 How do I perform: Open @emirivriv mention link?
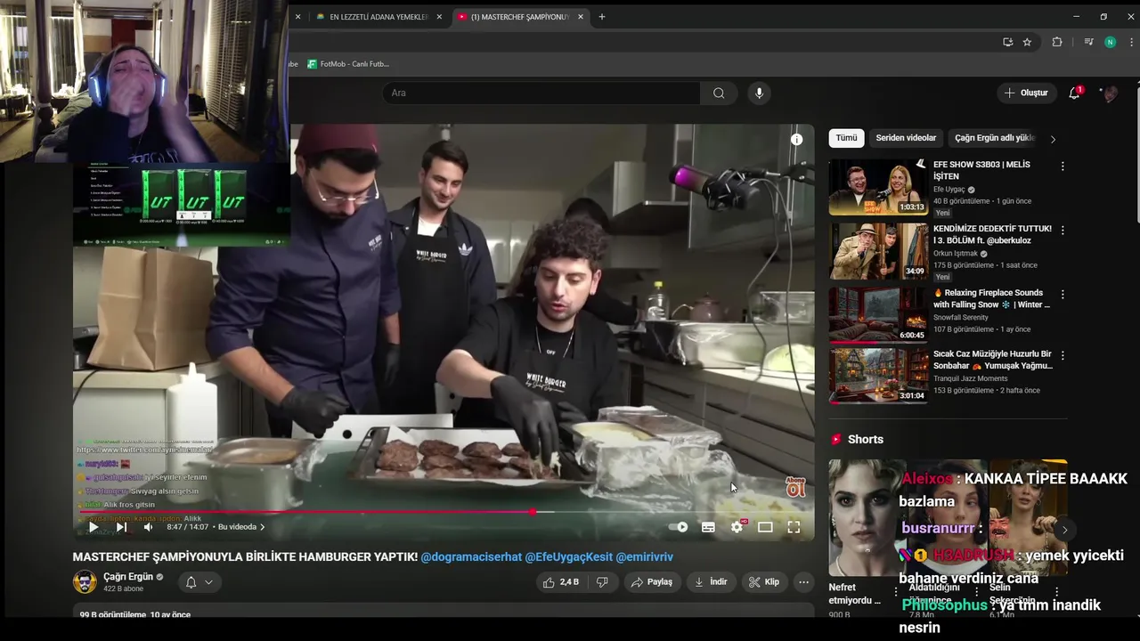[644, 557]
